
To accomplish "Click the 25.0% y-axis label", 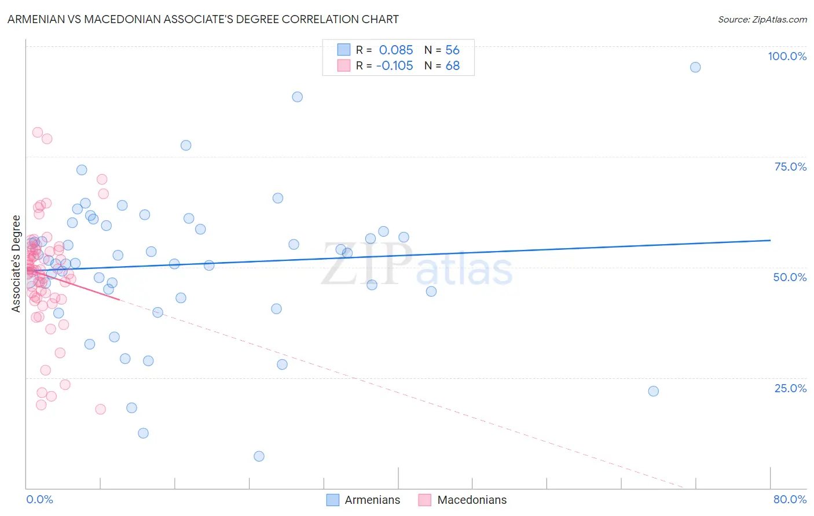I will (790, 388).
